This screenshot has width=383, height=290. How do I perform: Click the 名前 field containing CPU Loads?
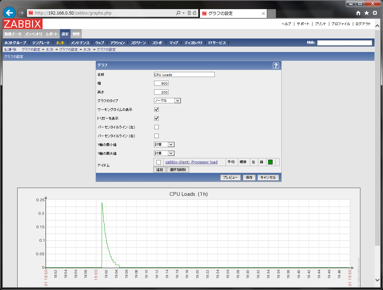pos(184,75)
